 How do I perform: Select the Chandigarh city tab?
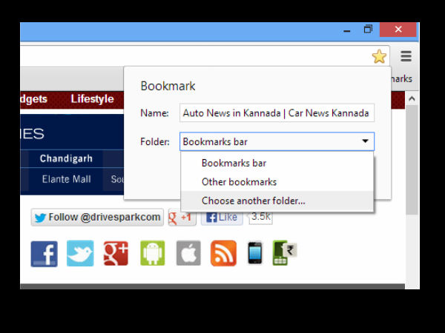65,159
